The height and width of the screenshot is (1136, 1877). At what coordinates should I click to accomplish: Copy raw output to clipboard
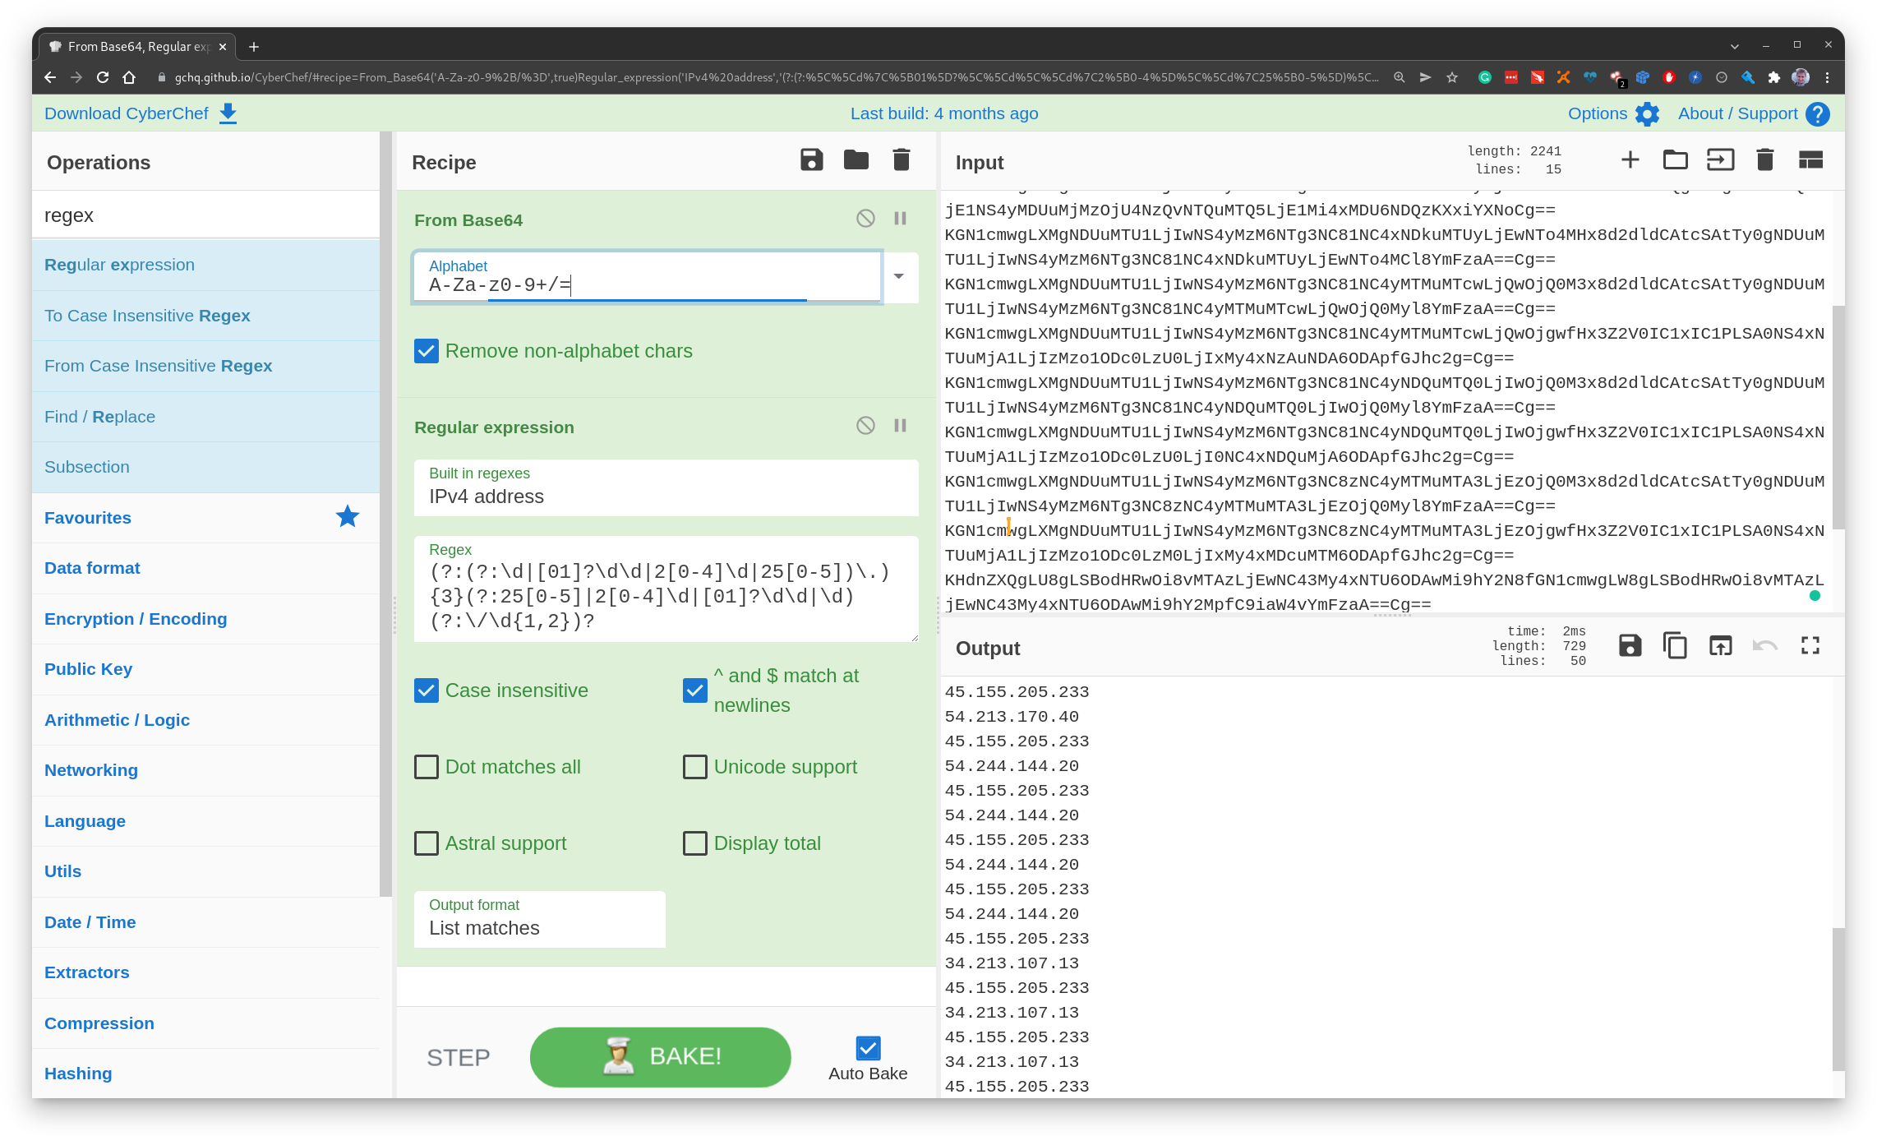[1675, 646]
